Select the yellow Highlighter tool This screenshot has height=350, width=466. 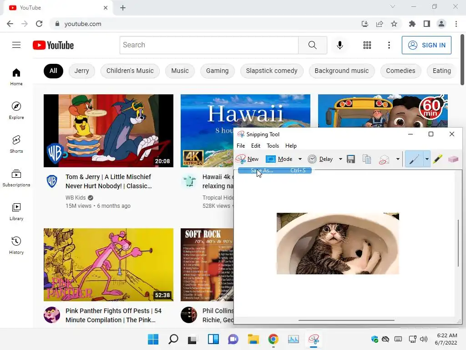(x=437, y=159)
